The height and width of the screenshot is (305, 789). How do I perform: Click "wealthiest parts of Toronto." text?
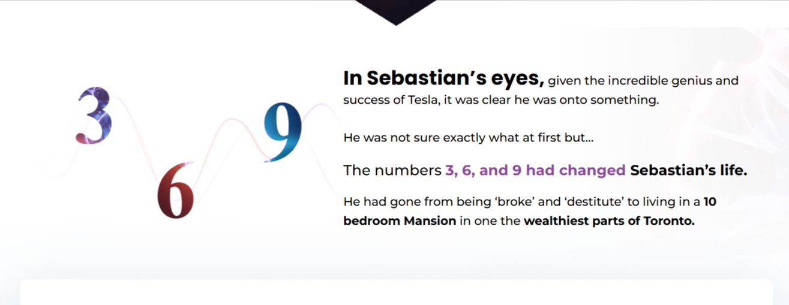609,221
